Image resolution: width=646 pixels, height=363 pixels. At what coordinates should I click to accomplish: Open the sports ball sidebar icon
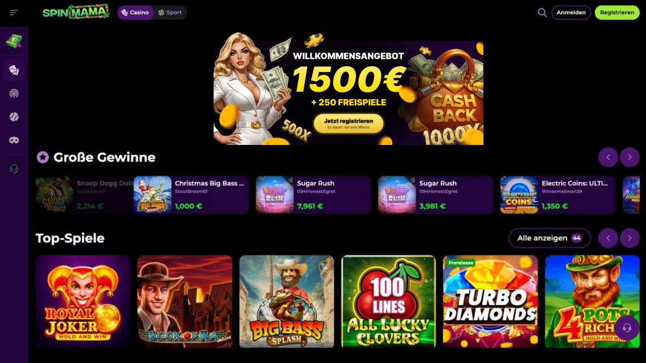(14, 117)
